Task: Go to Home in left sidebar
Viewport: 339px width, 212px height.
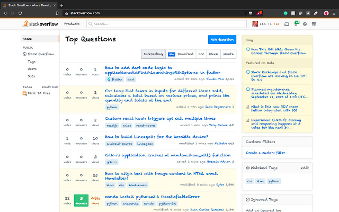Action: click(x=40, y=39)
